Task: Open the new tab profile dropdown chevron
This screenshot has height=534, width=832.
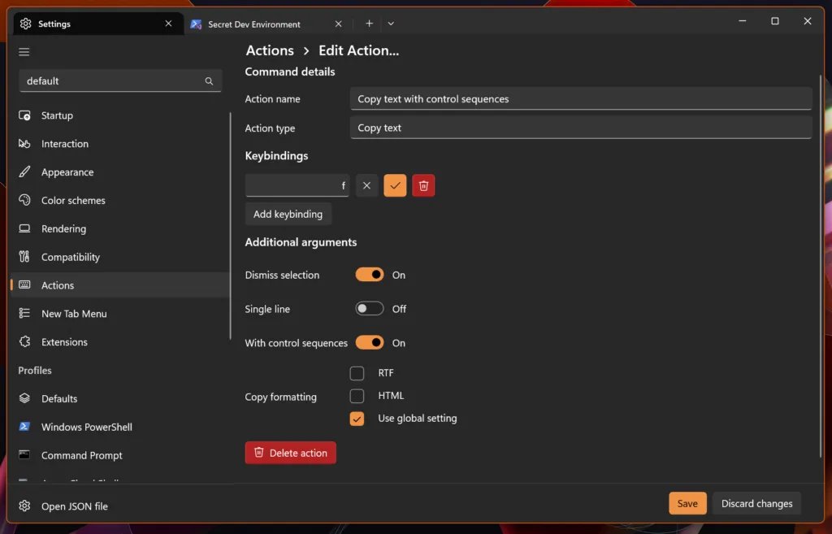Action: [391, 24]
